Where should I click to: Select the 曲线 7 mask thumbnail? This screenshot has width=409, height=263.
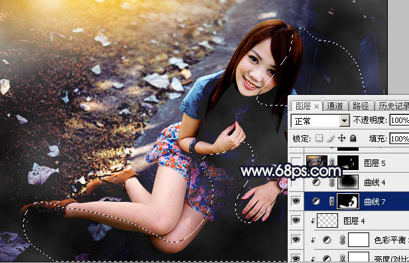[348, 201]
